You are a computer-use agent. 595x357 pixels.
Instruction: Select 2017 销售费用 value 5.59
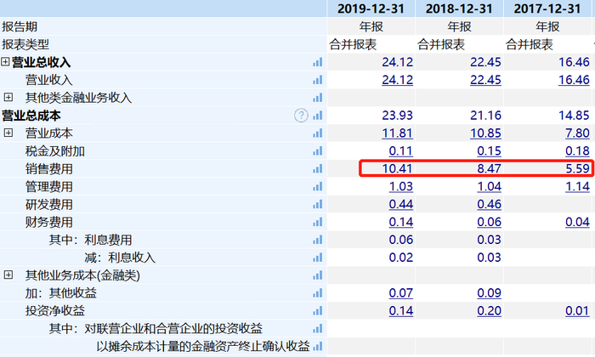click(x=577, y=168)
